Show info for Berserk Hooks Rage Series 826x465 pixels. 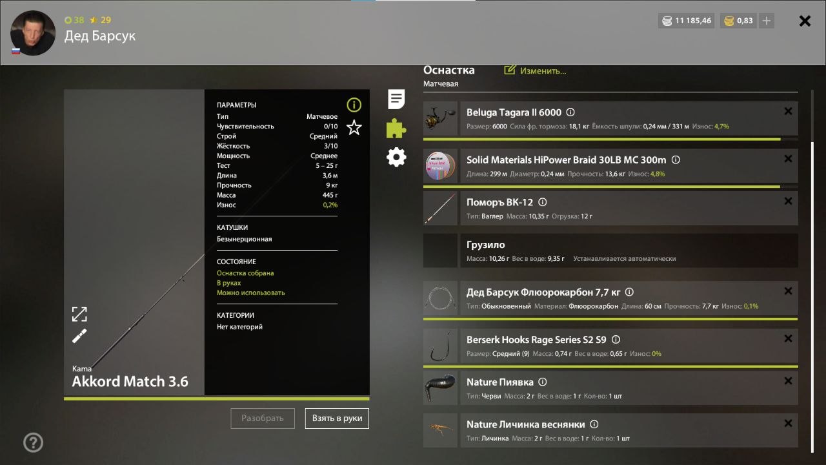[616, 340]
